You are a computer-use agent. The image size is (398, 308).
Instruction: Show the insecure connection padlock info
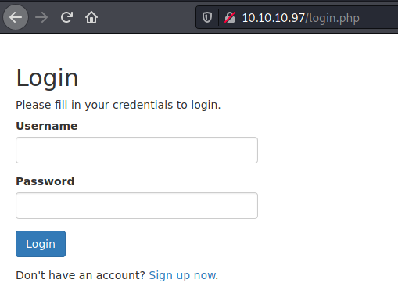pyautogui.click(x=230, y=17)
